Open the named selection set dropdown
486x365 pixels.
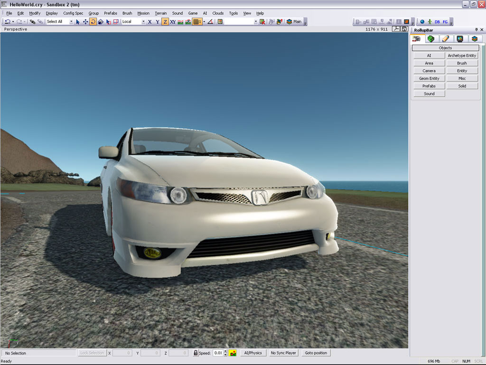(x=256, y=22)
